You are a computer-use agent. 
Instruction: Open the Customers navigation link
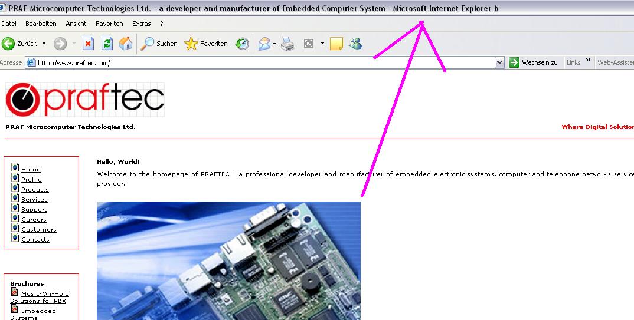click(x=39, y=230)
